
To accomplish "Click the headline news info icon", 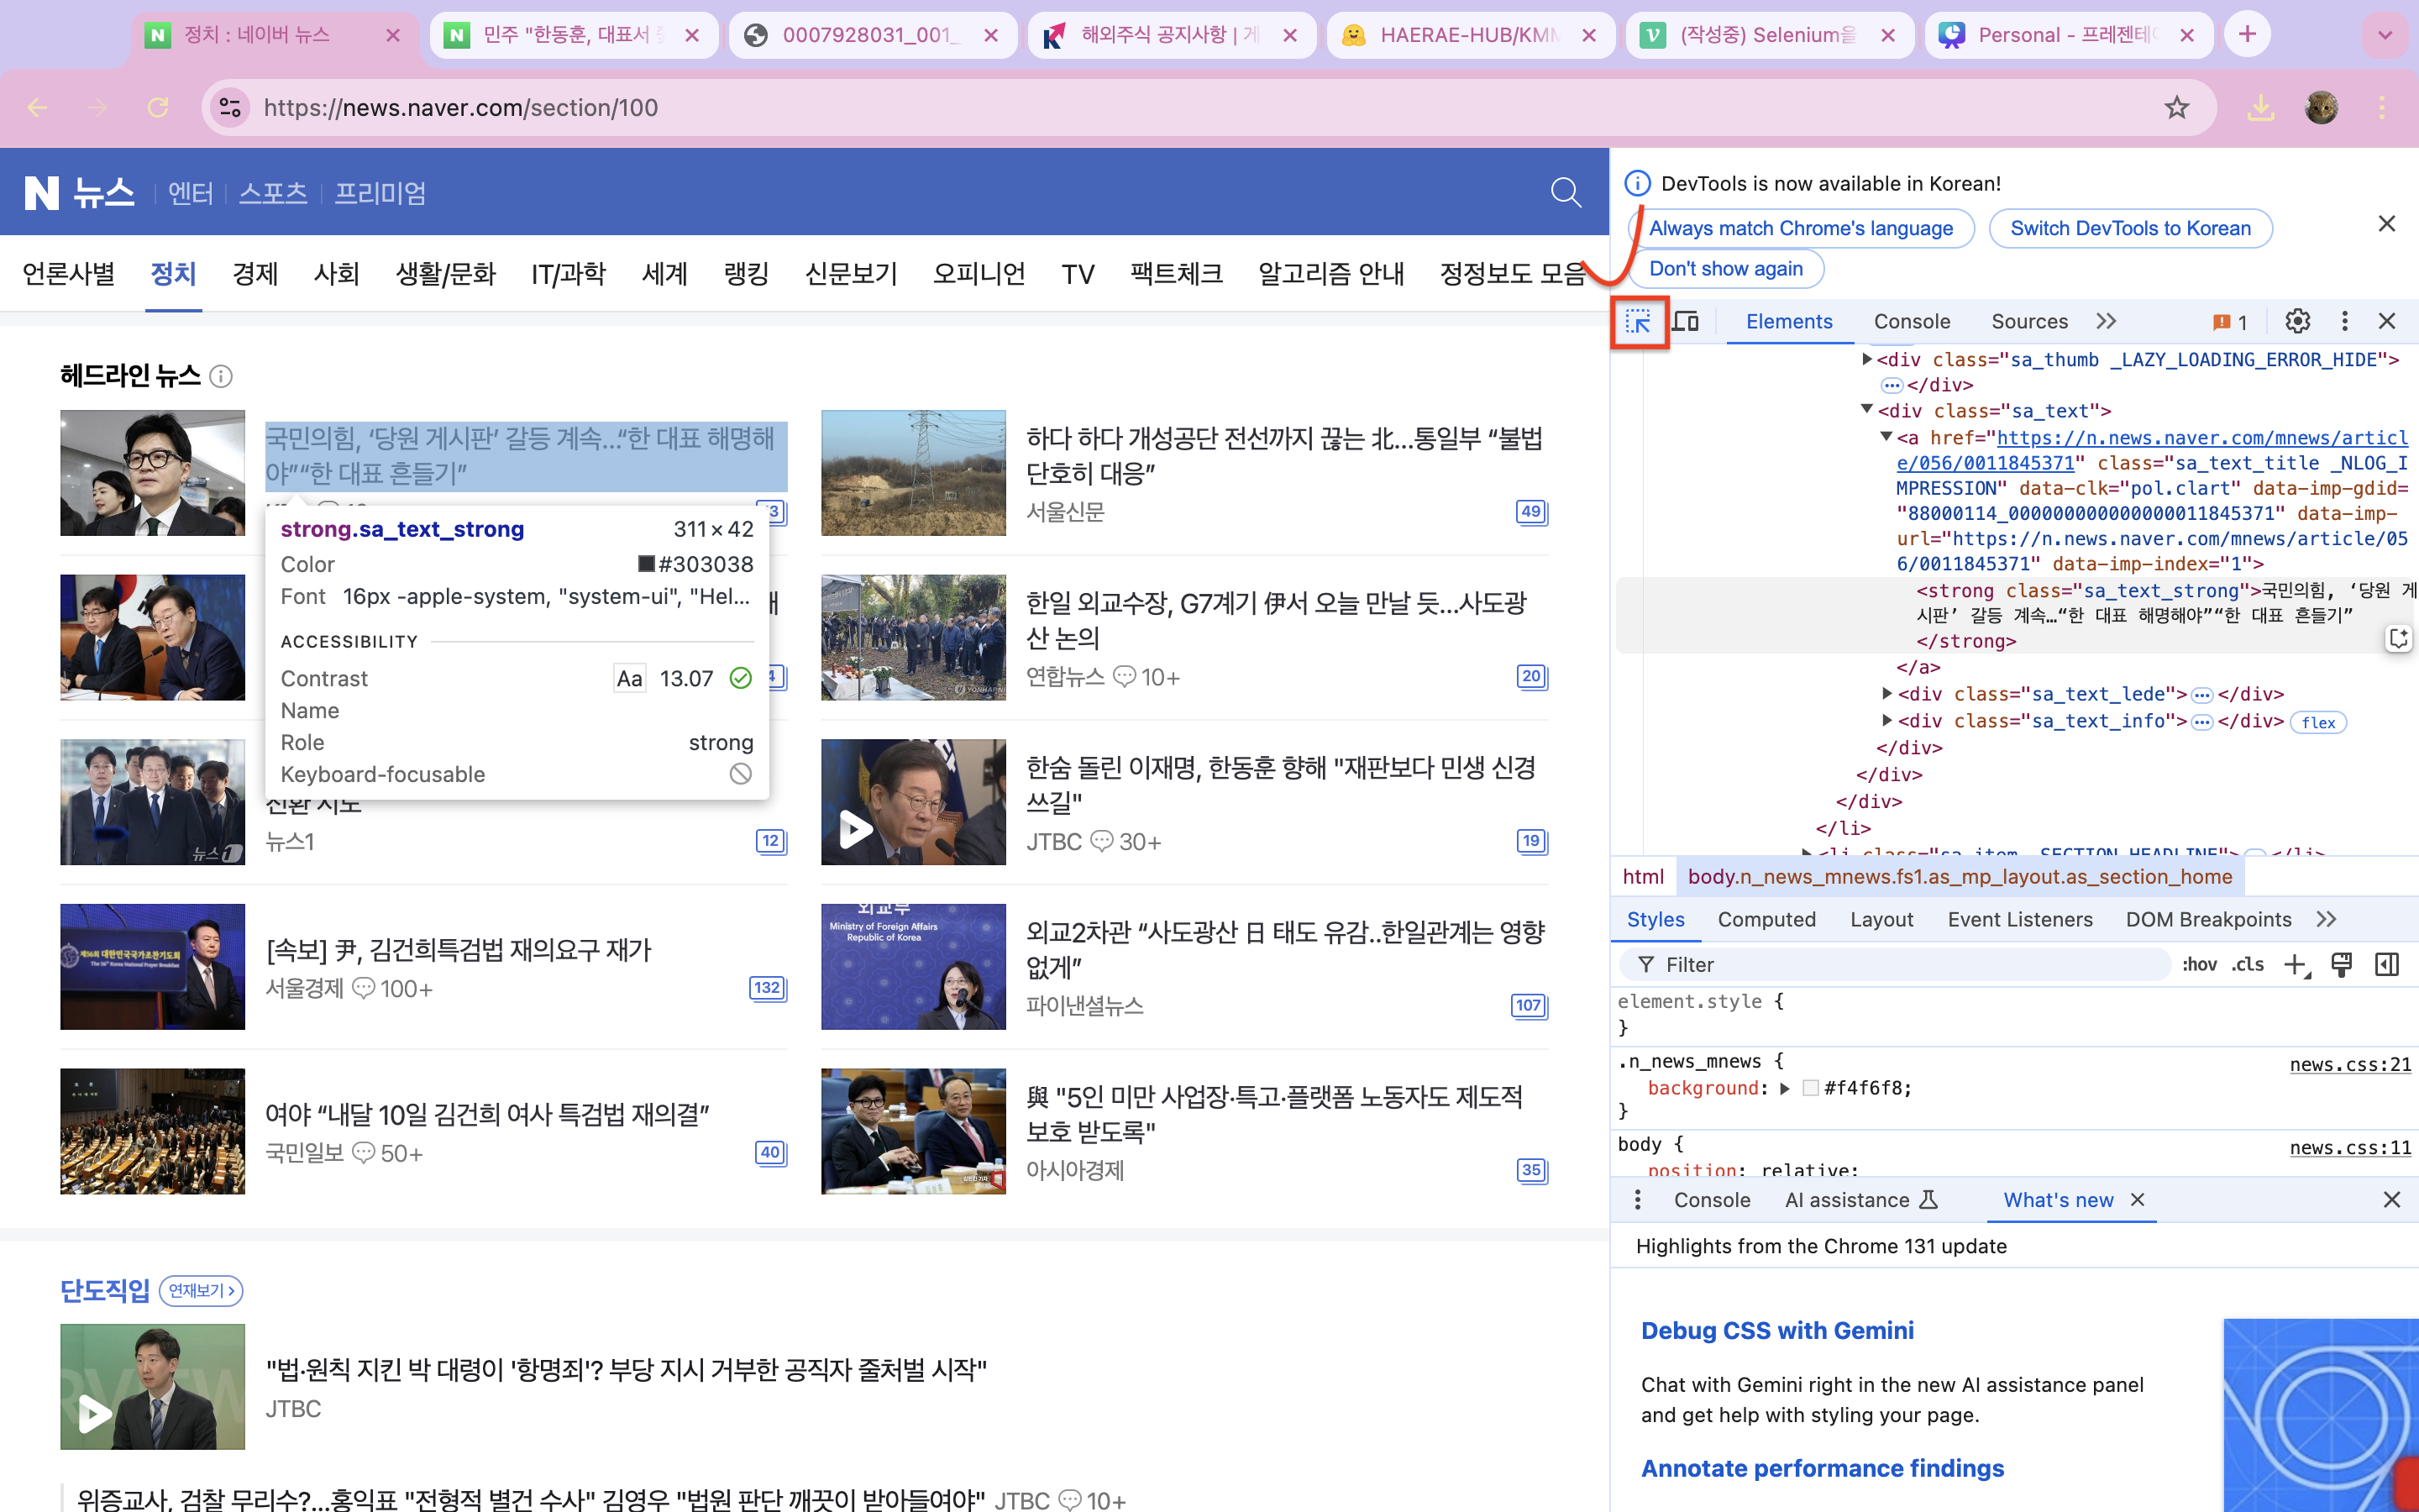I will coord(221,377).
